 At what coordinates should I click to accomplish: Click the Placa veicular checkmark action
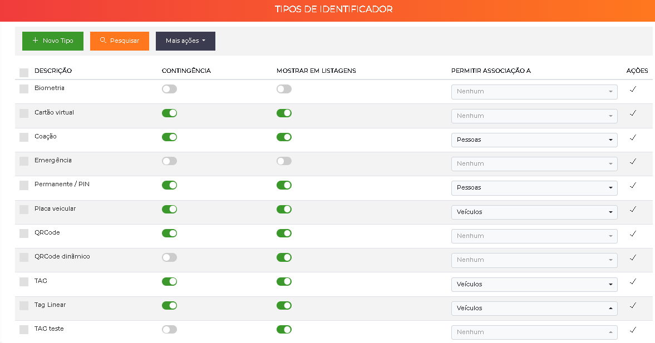pyautogui.click(x=633, y=209)
